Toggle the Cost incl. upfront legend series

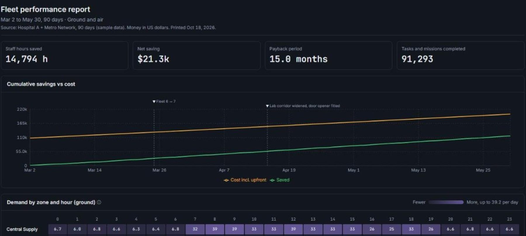click(x=245, y=180)
